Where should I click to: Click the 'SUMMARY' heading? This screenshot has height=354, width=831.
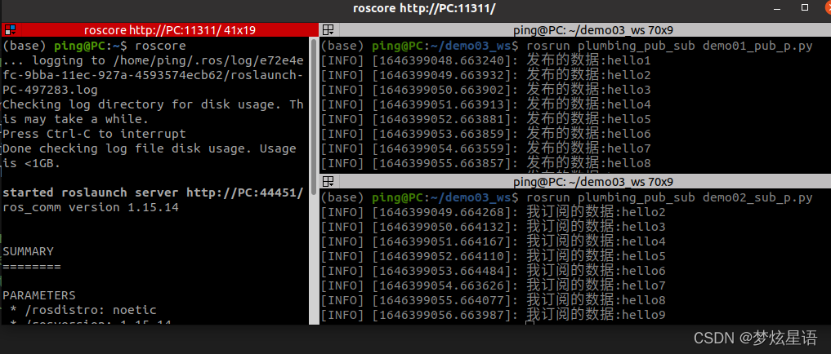point(28,250)
